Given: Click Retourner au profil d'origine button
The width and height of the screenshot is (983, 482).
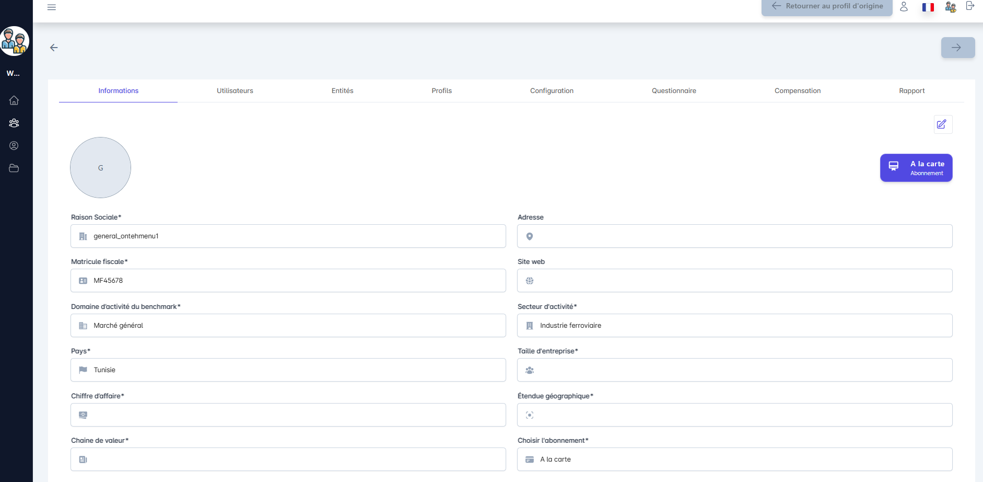Looking at the screenshot, I should tap(827, 7).
